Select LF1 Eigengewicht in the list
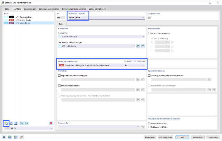Screen dimensions: 222x141 [29, 17]
